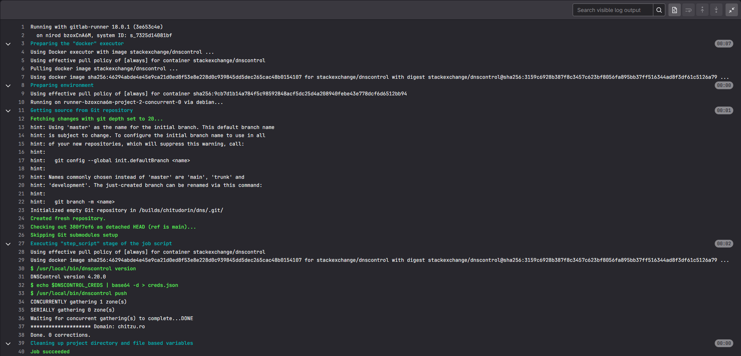Click "Created fresh repository." line
The image size is (741, 356).
tap(68, 219)
